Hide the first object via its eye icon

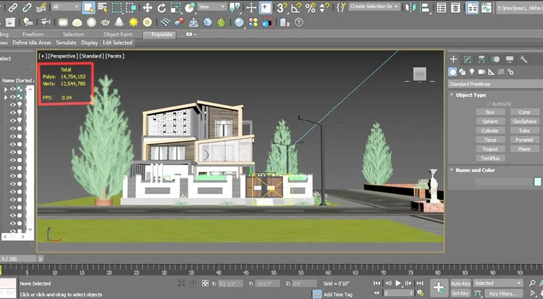point(13,89)
